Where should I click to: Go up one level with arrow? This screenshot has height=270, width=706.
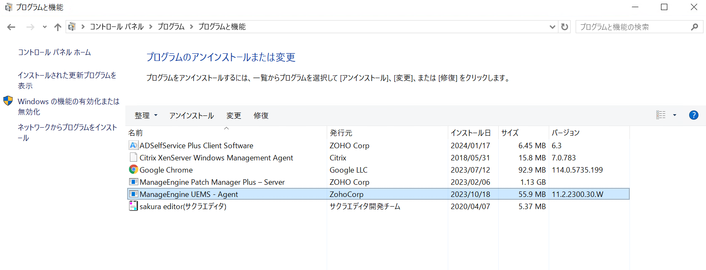click(x=58, y=27)
